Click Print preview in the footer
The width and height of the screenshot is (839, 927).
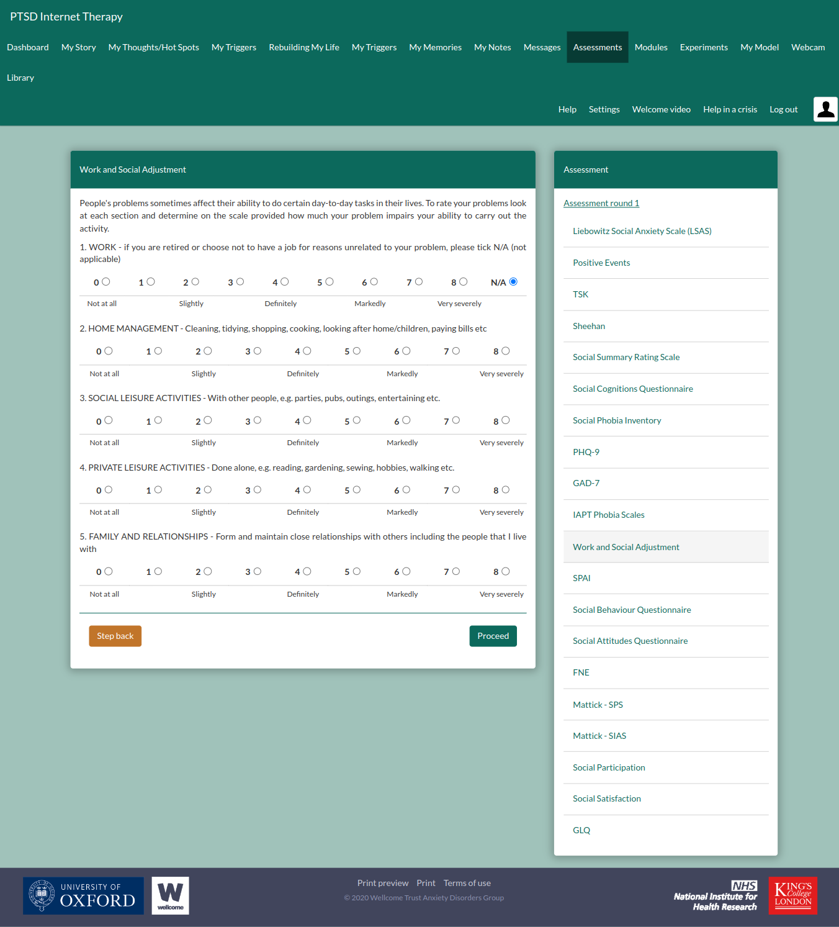click(x=382, y=883)
